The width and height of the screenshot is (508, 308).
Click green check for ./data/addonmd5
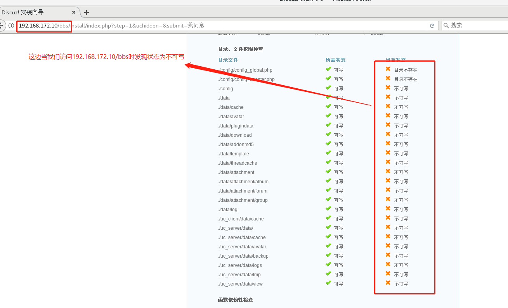(x=328, y=143)
